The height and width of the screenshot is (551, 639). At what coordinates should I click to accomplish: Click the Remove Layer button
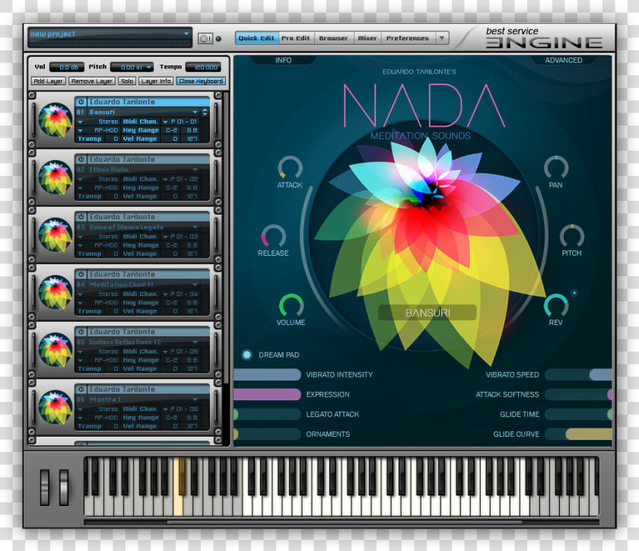pyautogui.click(x=92, y=81)
